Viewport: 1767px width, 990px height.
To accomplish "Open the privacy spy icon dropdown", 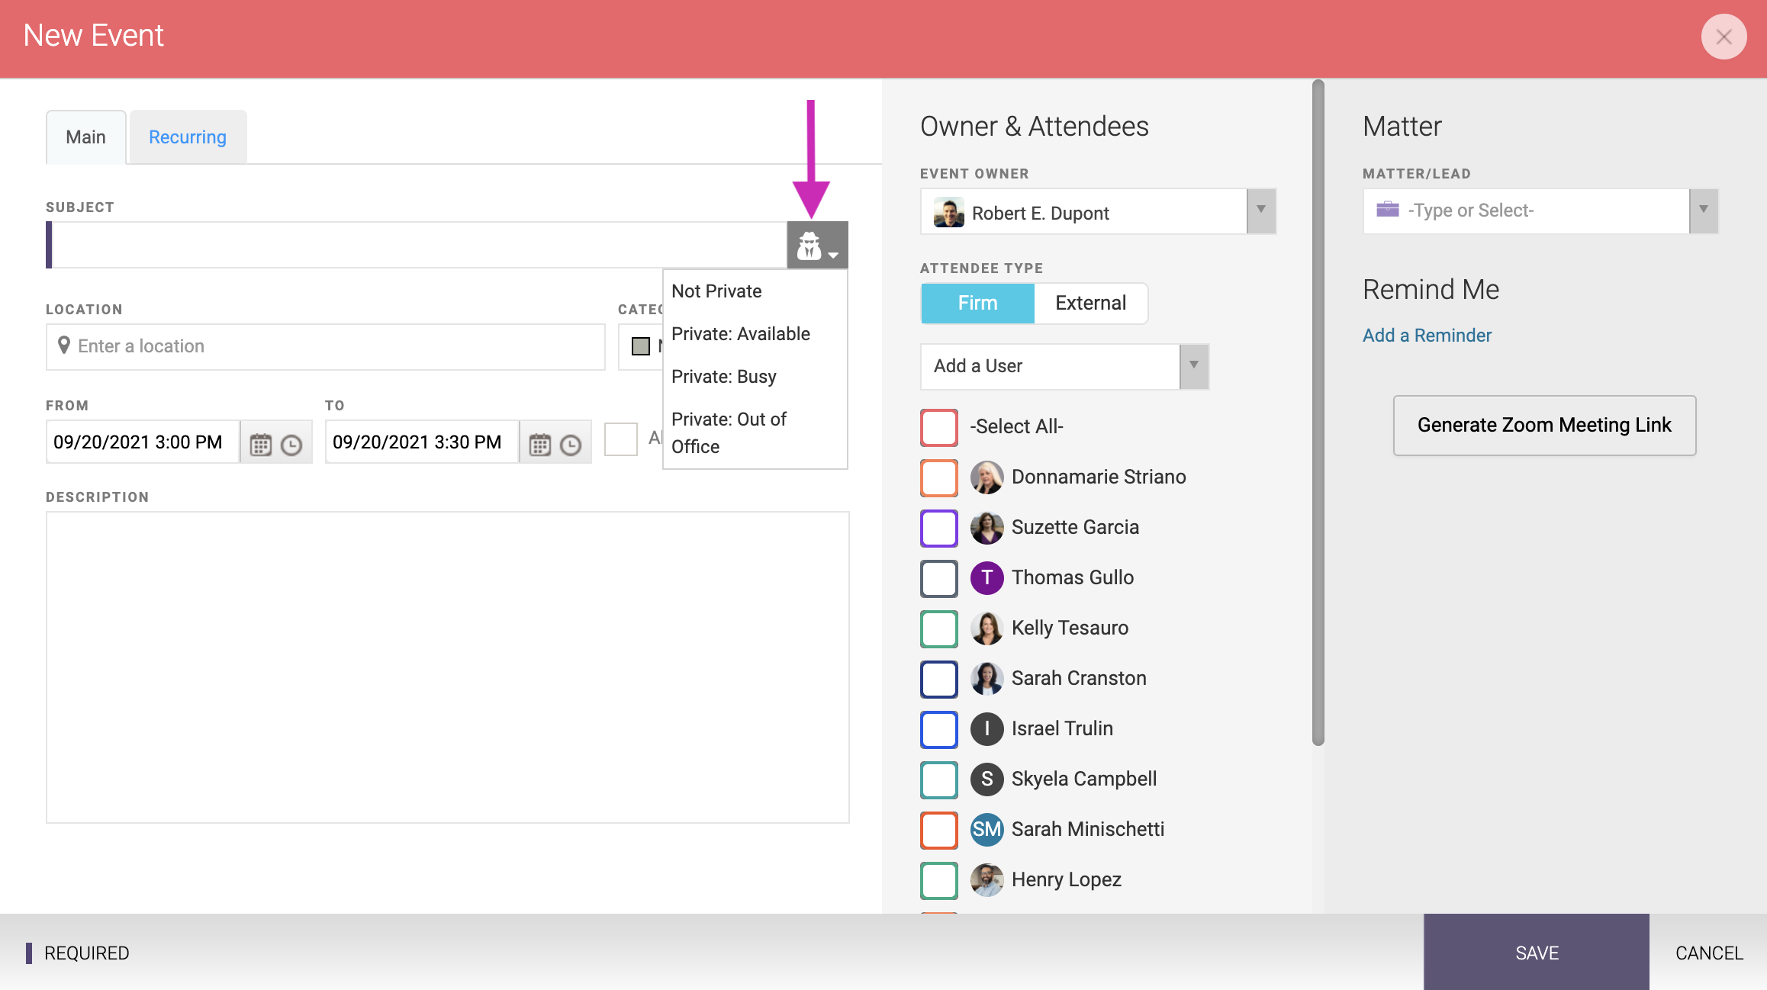I will (x=817, y=246).
